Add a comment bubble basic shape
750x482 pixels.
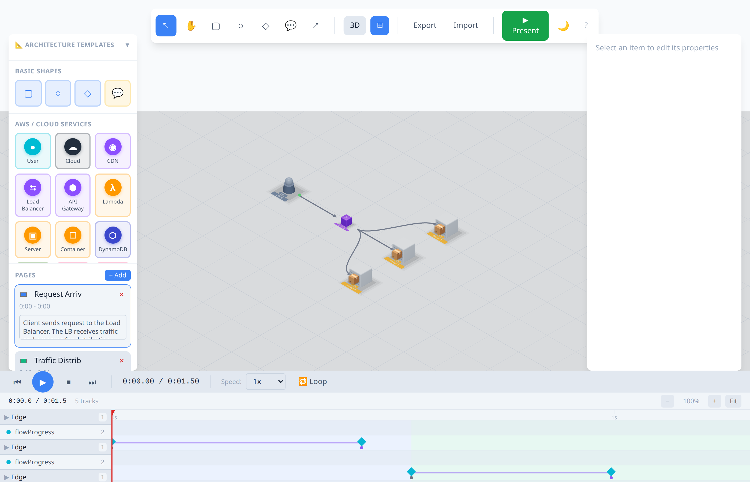point(117,93)
